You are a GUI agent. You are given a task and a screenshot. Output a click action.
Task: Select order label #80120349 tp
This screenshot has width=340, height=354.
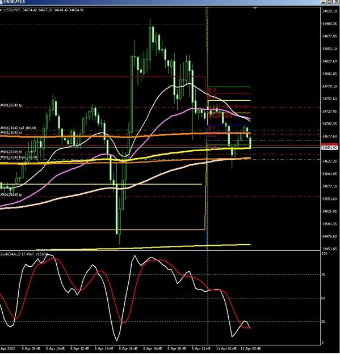tap(11, 105)
